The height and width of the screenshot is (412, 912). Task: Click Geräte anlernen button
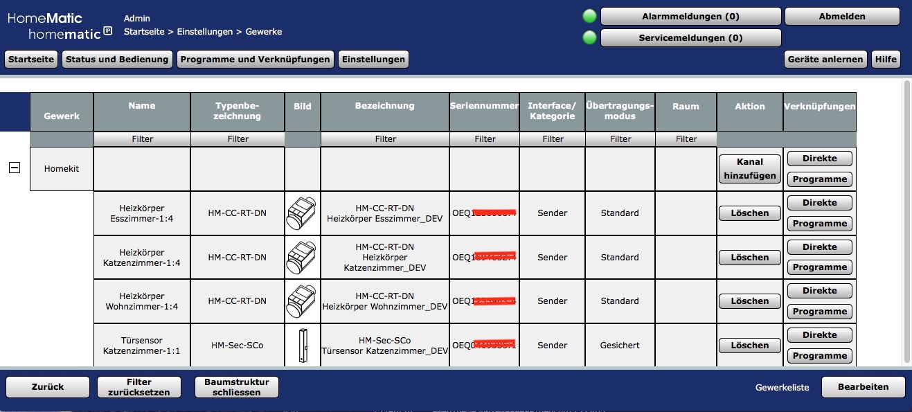[825, 60]
